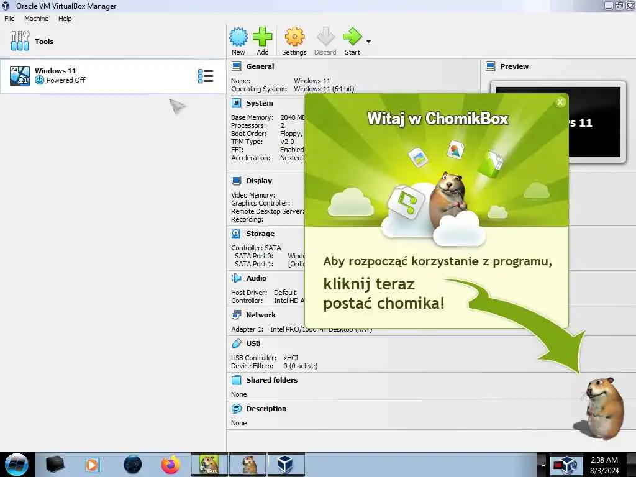Click the Tools wrench icon
636x477 pixels.
[x=20, y=41]
